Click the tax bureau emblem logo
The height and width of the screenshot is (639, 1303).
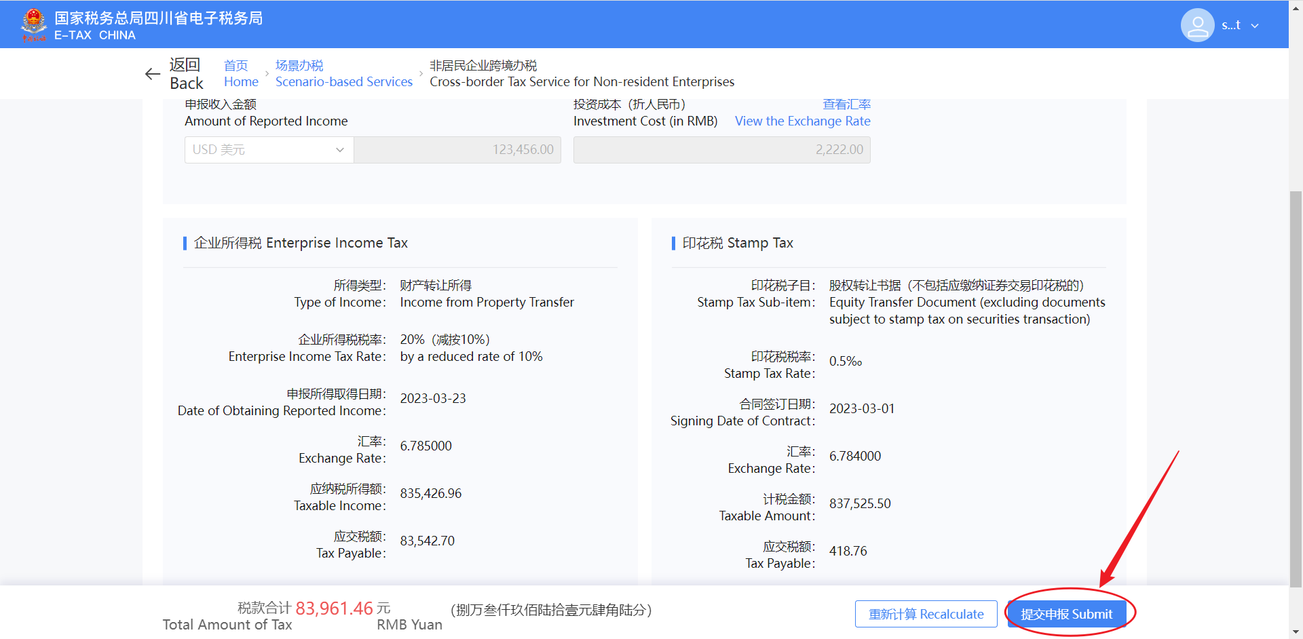(x=33, y=25)
